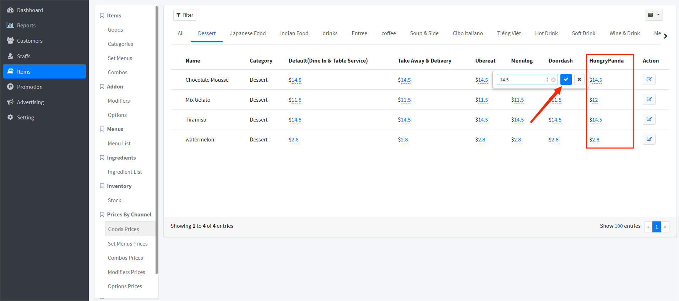Go to previous page in pagination

(x=648, y=227)
